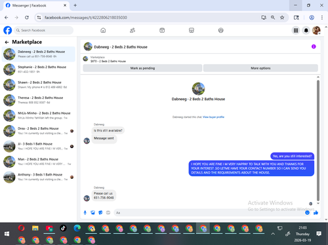Click the chat scrollbar thumb
This screenshot has height=245, width=328.
[x=318, y=140]
